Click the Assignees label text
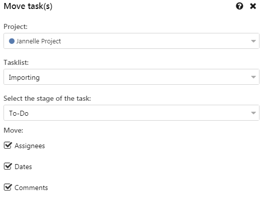Image resolution: width=263 pixels, height=198 pixels. tap(29, 146)
